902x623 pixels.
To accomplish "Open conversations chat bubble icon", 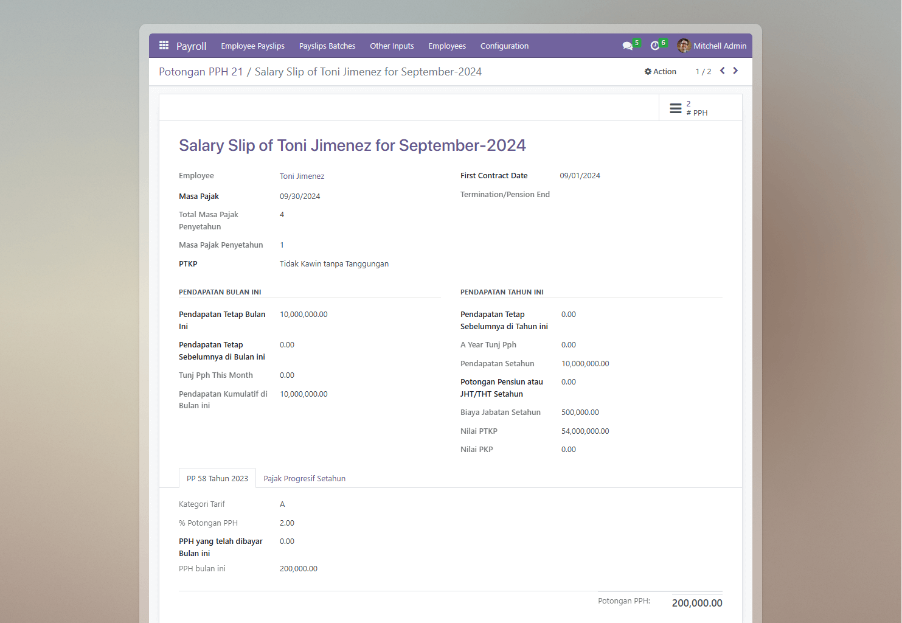I will (x=628, y=46).
